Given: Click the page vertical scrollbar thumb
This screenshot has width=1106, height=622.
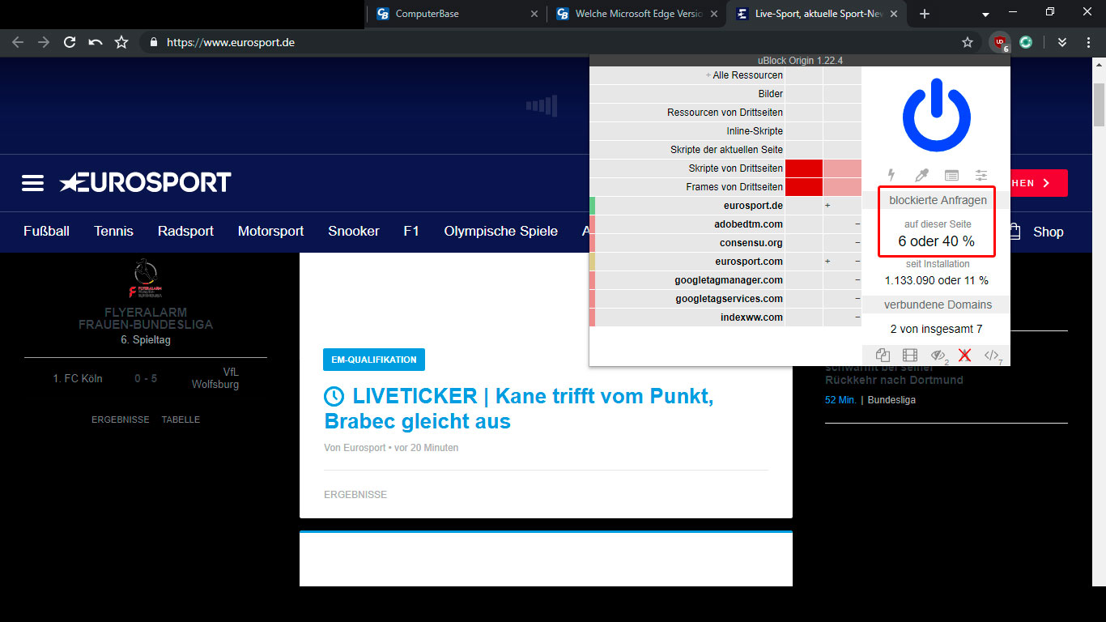Looking at the screenshot, I should coord(1099,104).
